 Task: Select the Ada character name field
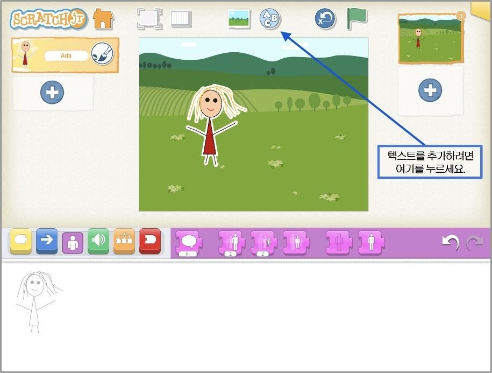[66, 55]
